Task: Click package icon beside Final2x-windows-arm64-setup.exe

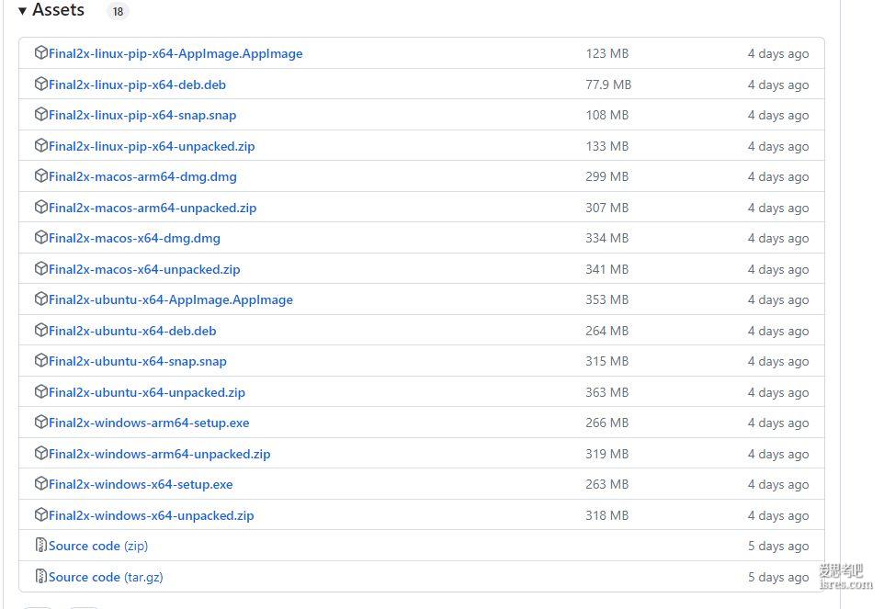Action: [41, 422]
